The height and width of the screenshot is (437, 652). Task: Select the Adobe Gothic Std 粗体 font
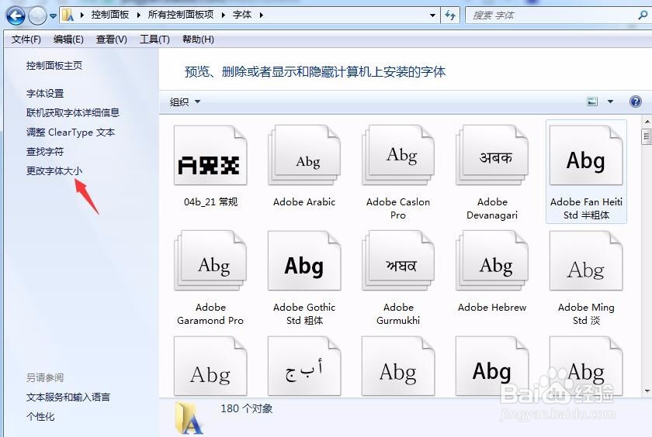click(304, 260)
